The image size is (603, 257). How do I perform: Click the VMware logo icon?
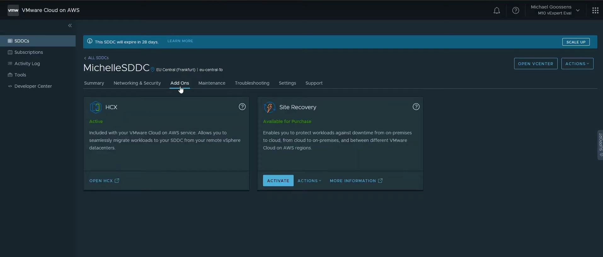point(13,10)
